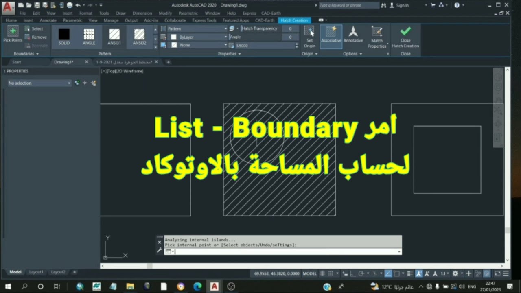Click Quick Select icon in Properties panel
521x293 pixels.
[94, 83]
